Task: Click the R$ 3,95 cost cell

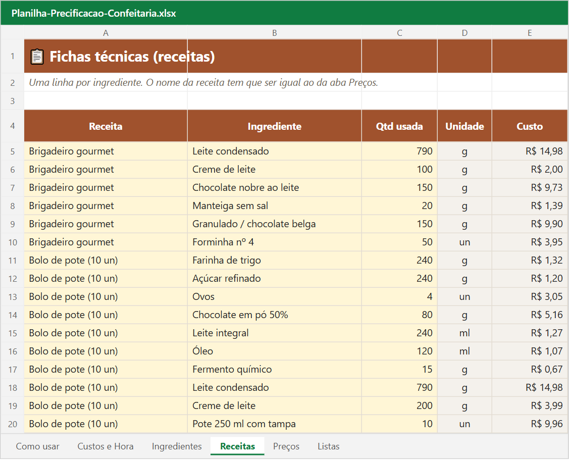Action: [530, 242]
